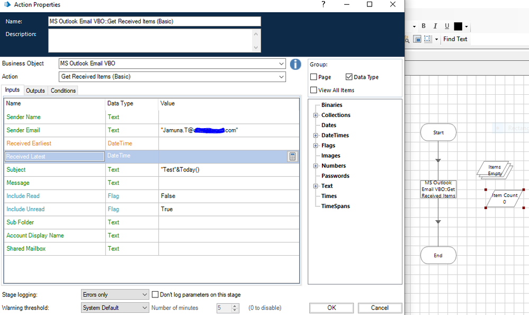The height and width of the screenshot is (315, 529).
Task: Click the dashed selection rectangle icon
Action: [x=427, y=39]
